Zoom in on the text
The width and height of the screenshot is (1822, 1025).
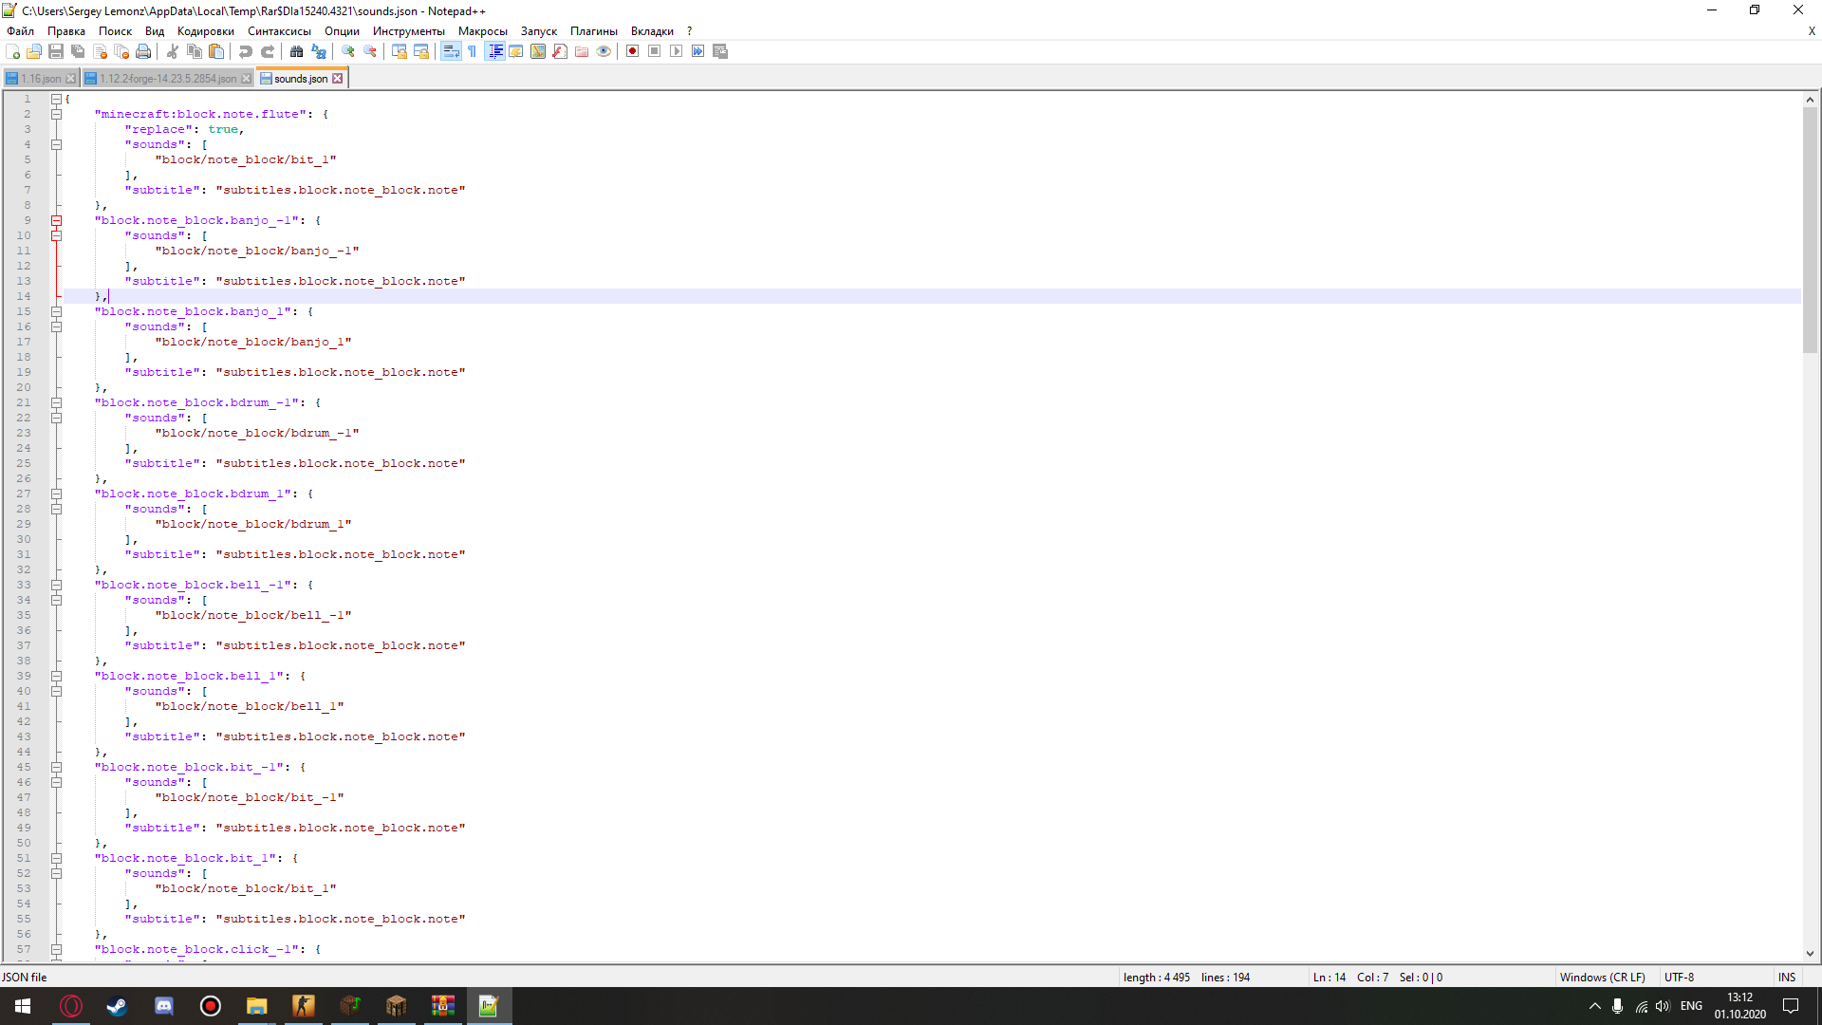click(x=349, y=51)
